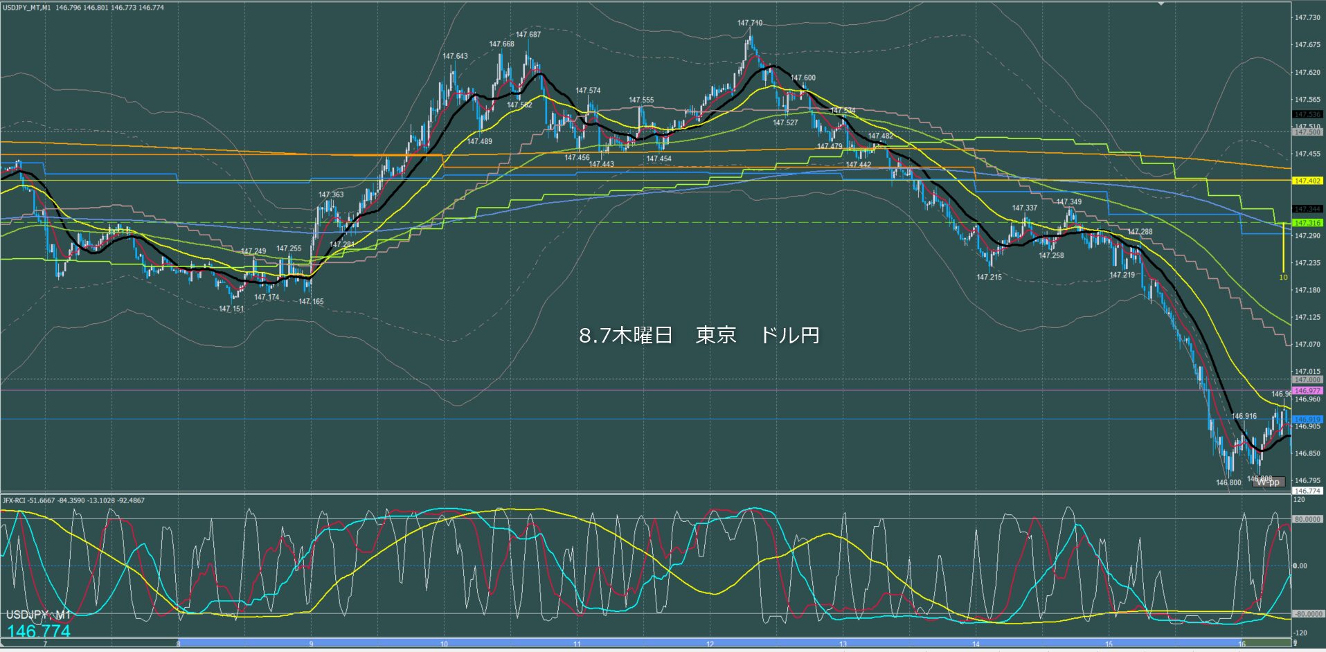Click the white 146.774 current price tag on axis
1326x652 pixels.
click(x=1307, y=491)
